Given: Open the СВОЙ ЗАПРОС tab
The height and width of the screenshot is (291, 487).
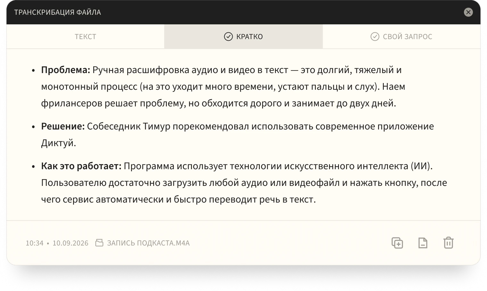Looking at the screenshot, I should click(x=401, y=37).
